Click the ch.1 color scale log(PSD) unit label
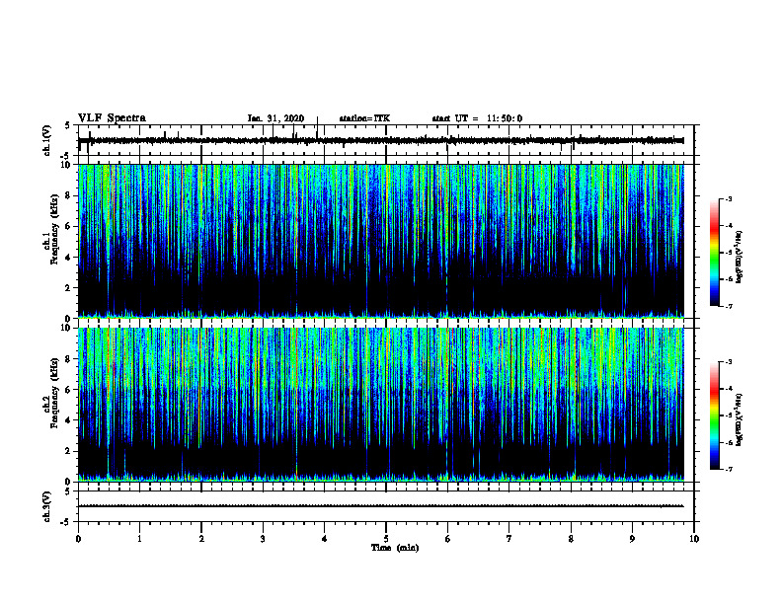The width and height of the screenshot is (782, 604). [740, 257]
